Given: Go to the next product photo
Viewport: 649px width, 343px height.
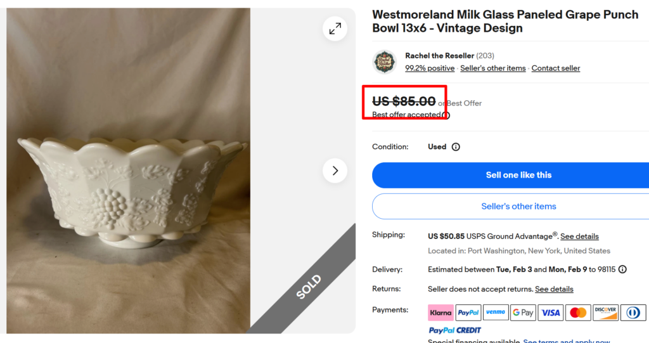Looking at the screenshot, I should coord(335,171).
